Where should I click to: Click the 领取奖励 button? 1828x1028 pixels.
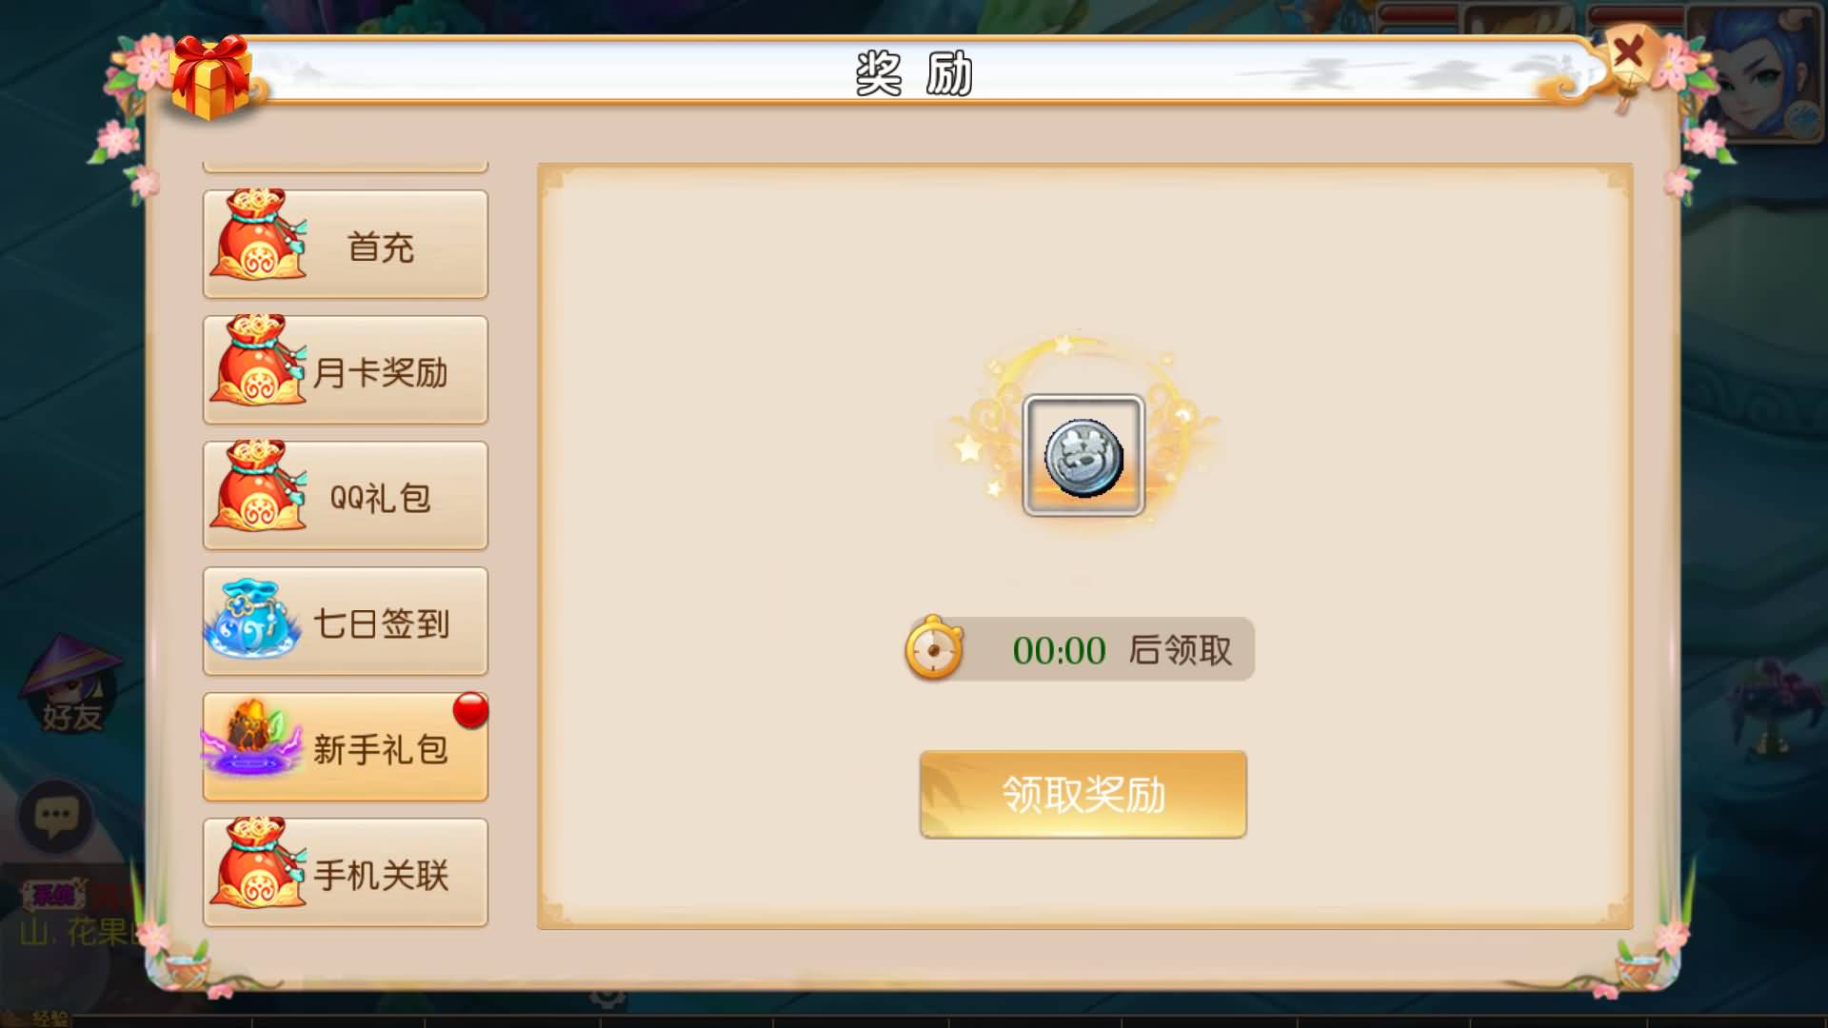(x=1083, y=794)
